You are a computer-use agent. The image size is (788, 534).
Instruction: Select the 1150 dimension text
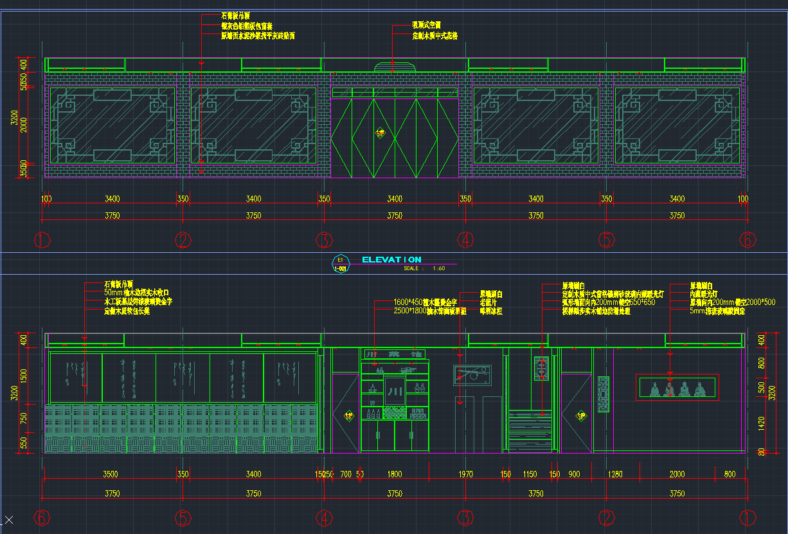click(530, 475)
